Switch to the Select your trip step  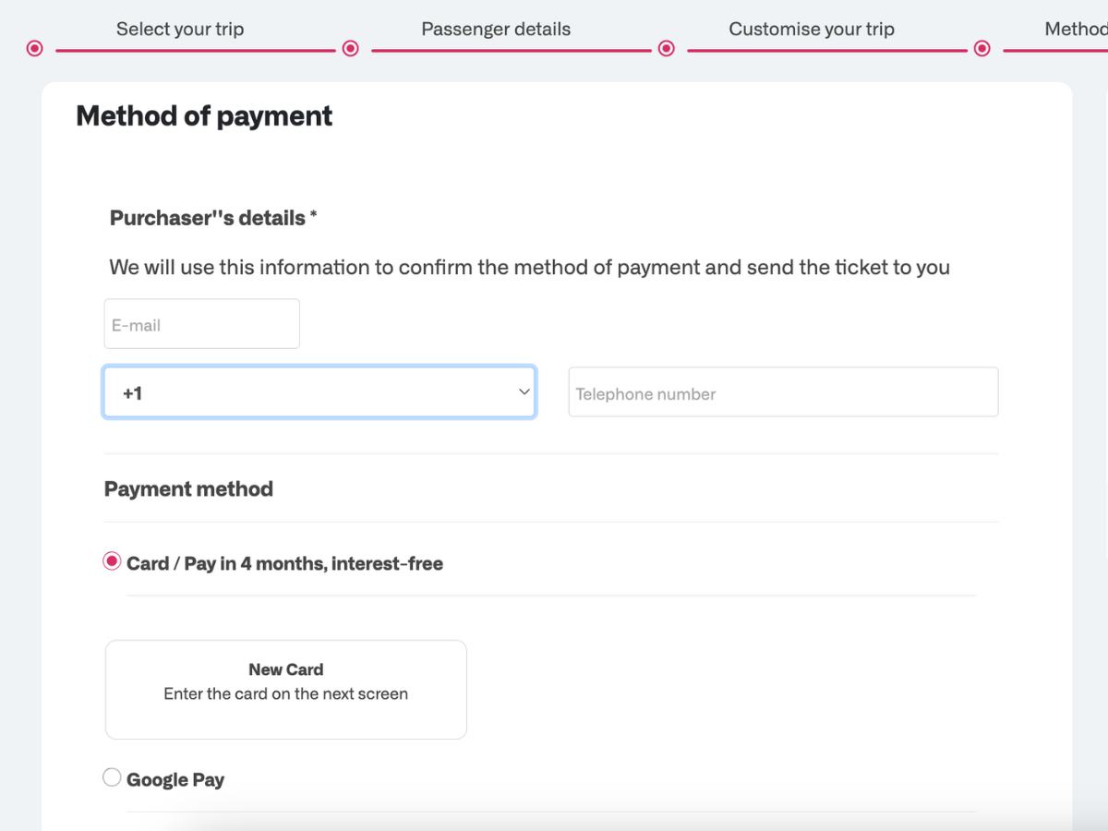click(179, 29)
